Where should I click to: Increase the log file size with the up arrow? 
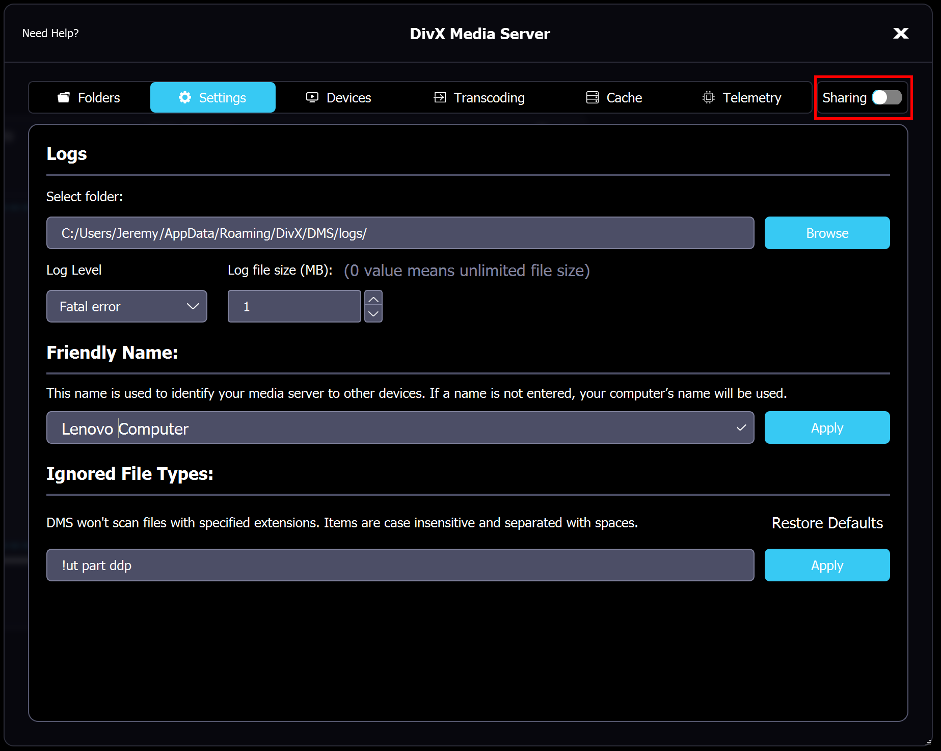(373, 299)
